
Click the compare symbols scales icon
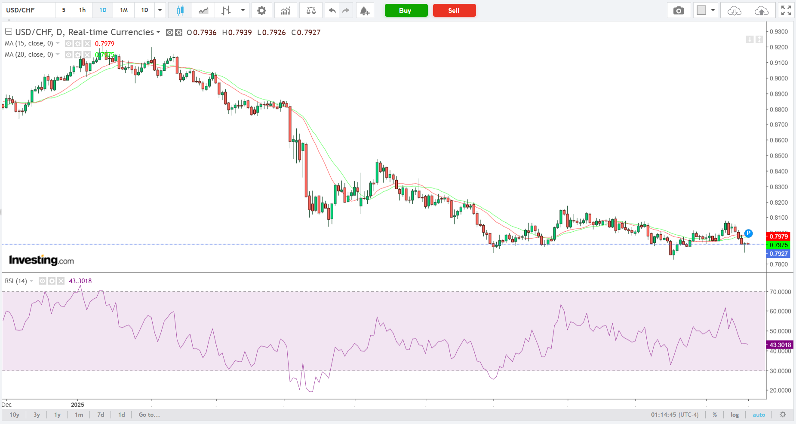click(x=311, y=10)
